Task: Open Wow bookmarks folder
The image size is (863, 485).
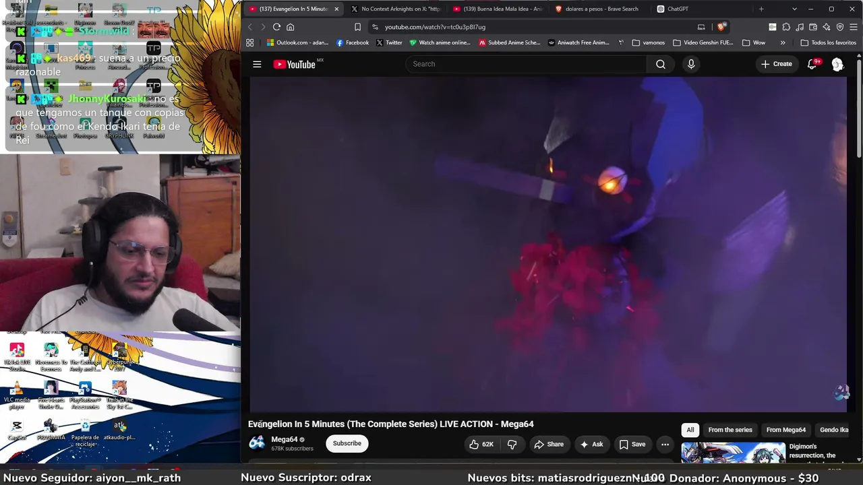Action: click(754, 42)
